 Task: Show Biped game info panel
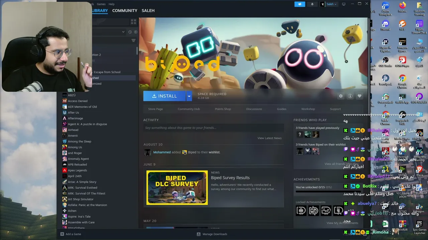pyautogui.click(x=350, y=96)
